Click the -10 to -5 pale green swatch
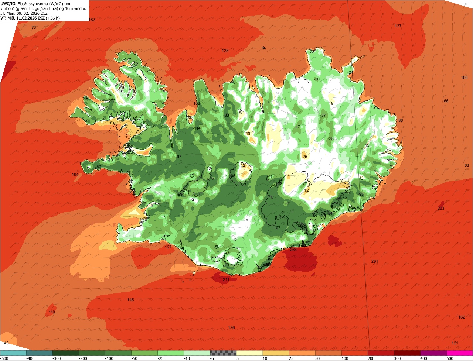This screenshot has width=473, height=361. point(197,353)
